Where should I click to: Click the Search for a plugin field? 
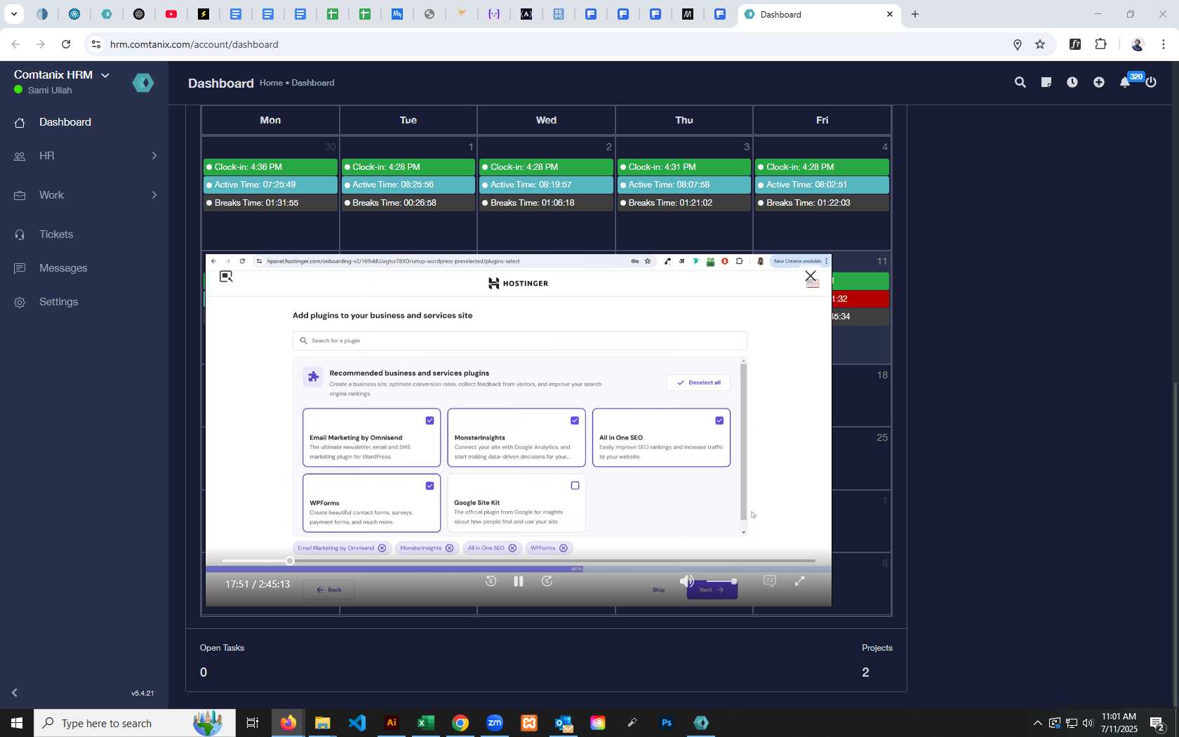point(519,340)
